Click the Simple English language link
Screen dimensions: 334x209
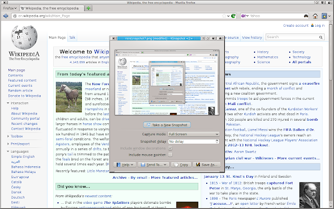[23, 157]
